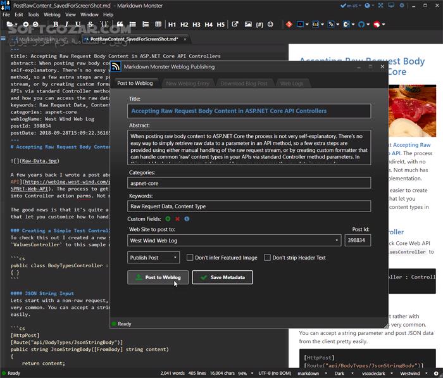Click the Post to Weblog button
The width and height of the screenshot is (443, 378).
click(158, 277)
